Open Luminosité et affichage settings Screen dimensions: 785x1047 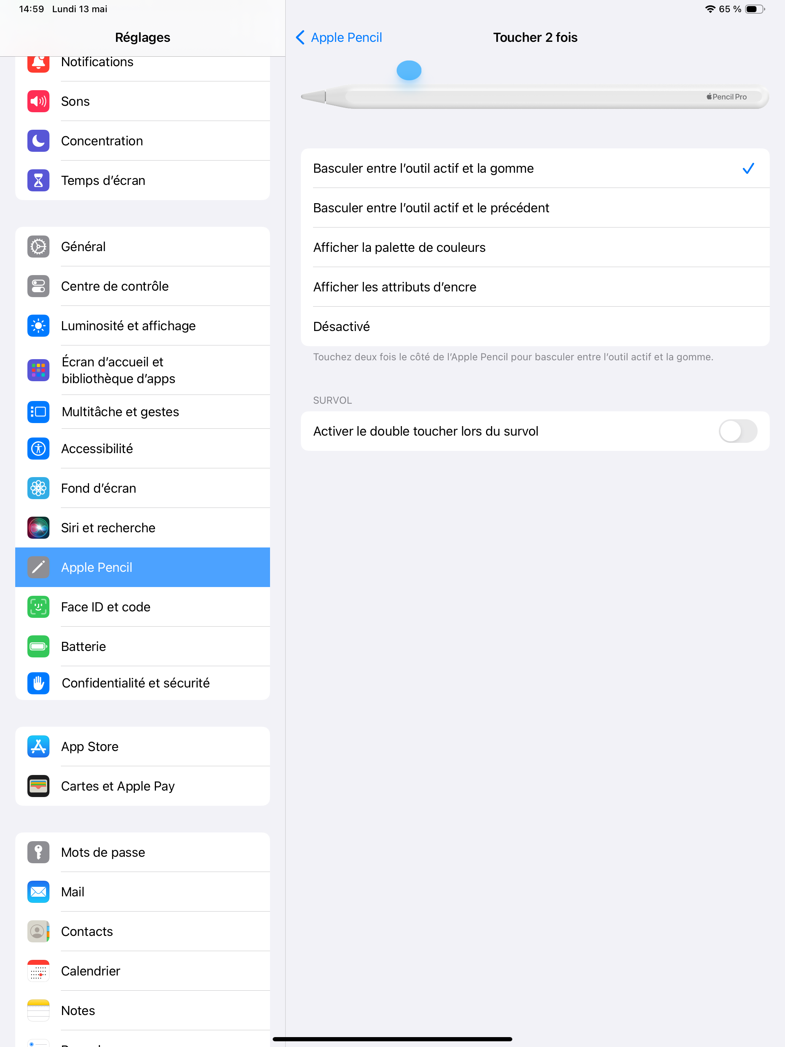pyautogui.click(x=142, y=326)
